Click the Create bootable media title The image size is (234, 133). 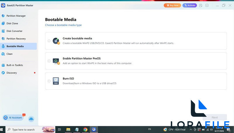coord(77,38)
